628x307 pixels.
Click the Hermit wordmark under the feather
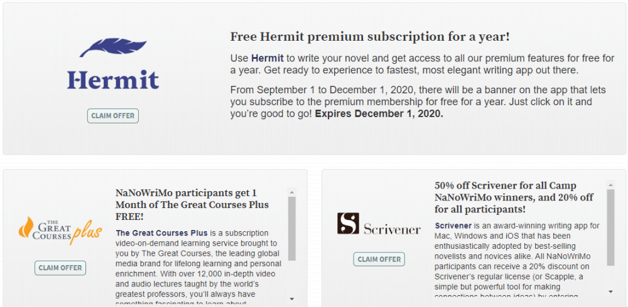coord(113,80)
